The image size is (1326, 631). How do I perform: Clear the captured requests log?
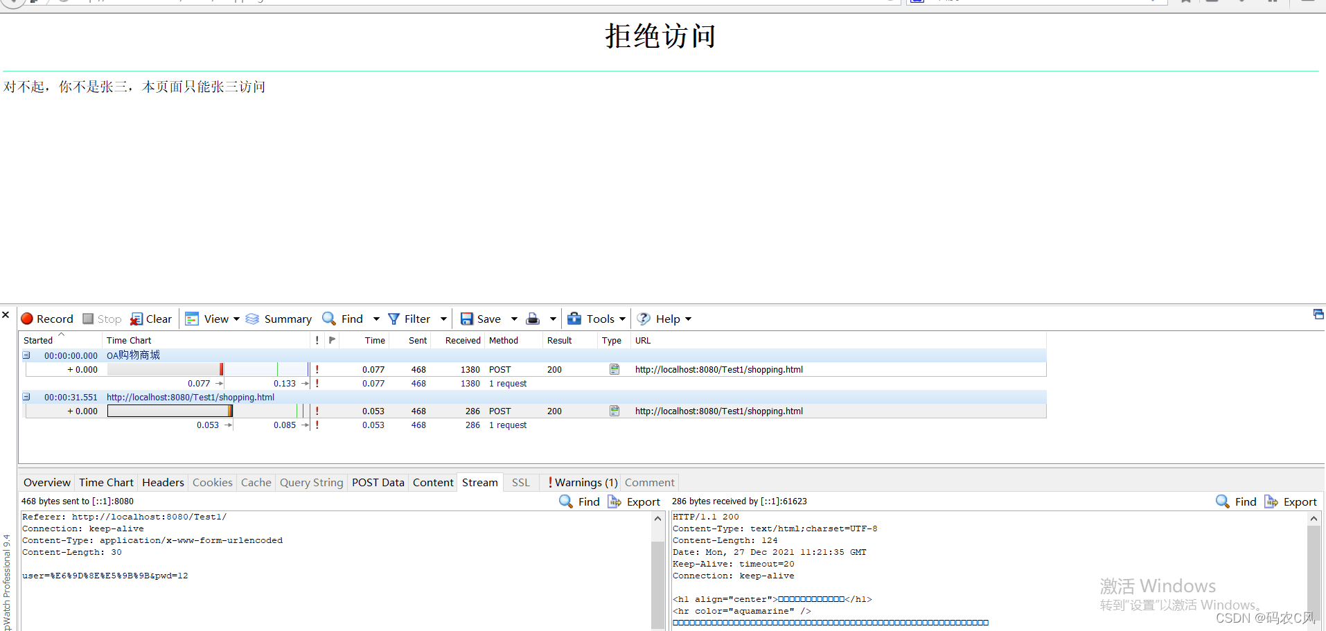(151, 319)
